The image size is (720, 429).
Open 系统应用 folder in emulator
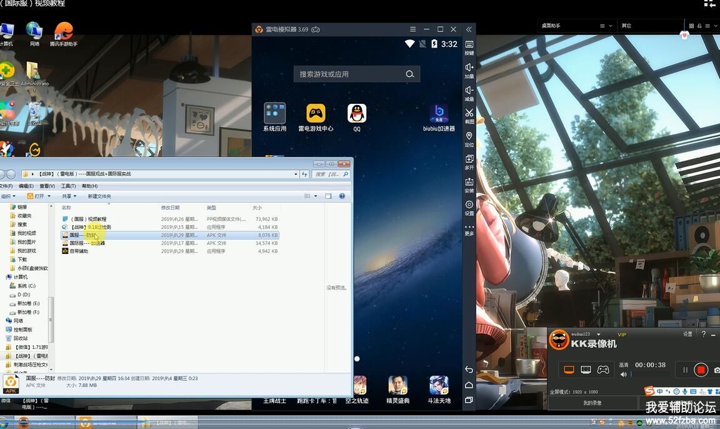click(274, 117)
